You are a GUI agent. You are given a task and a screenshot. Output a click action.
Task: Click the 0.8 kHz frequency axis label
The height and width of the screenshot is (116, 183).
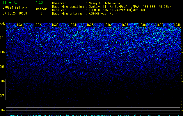pos(2,81)
